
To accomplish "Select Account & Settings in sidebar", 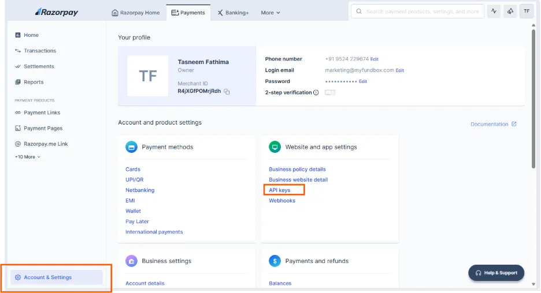I will (x=57, y=277).
